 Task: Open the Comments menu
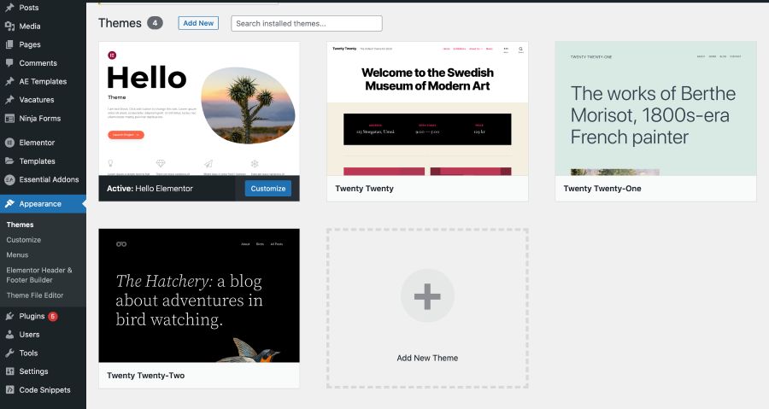(x=38, y=62)
